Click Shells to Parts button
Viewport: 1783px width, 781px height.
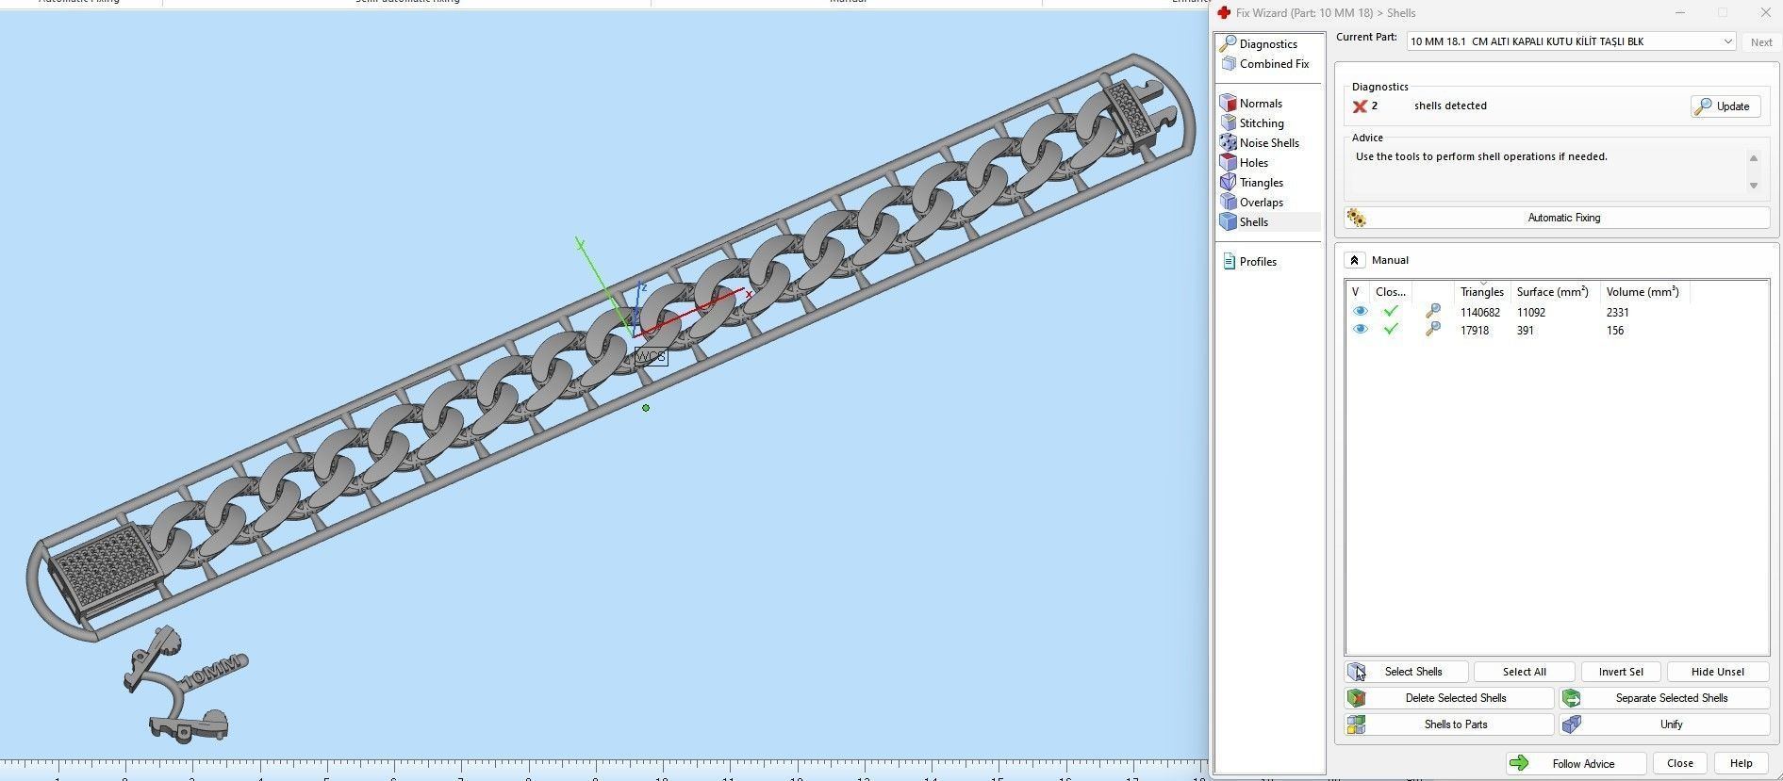1449,724
